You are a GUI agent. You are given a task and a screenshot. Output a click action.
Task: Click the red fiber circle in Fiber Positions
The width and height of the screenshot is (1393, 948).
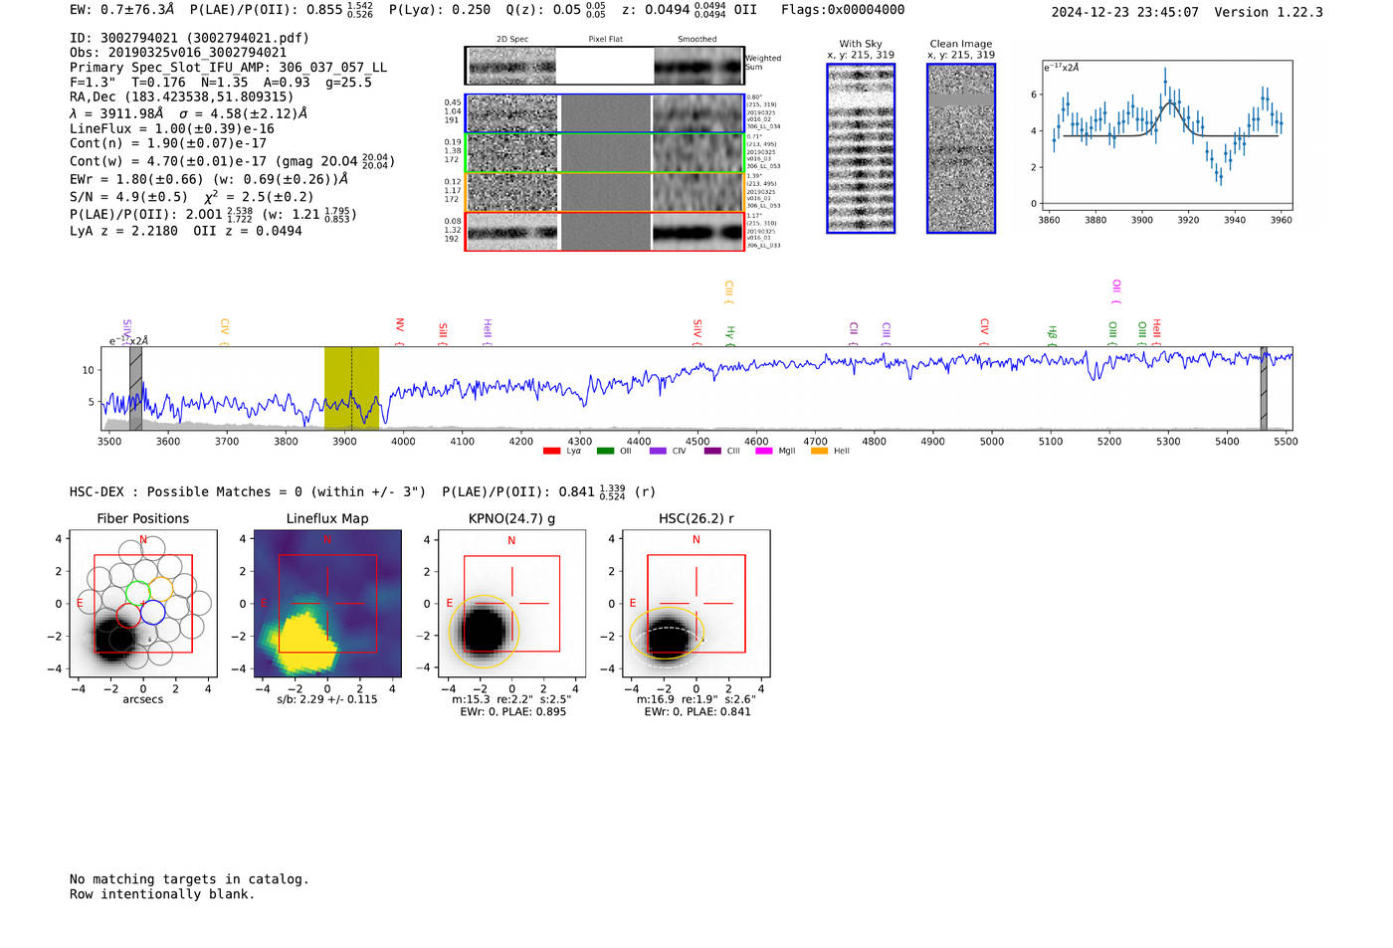point(129,615)
